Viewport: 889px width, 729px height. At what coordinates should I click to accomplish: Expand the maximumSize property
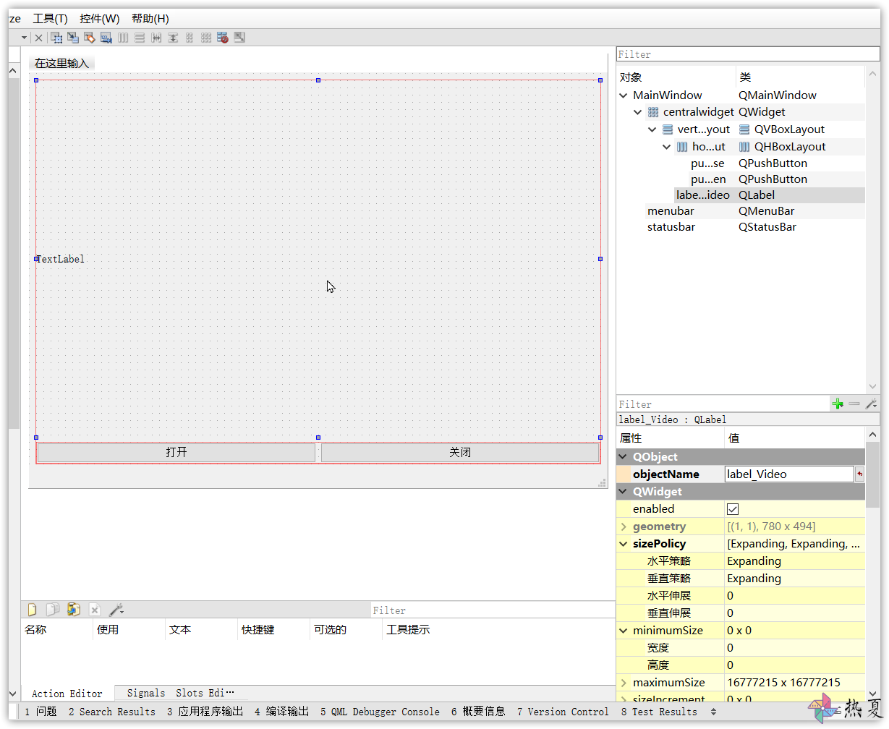[624, 683]
